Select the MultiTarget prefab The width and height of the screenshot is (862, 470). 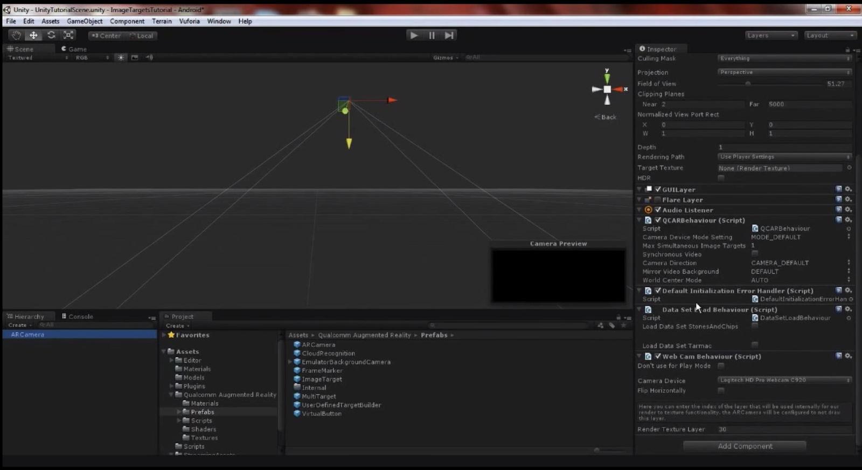pos(315,397)
